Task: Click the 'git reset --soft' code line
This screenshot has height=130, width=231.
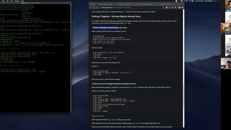Action: coord(109,104)
